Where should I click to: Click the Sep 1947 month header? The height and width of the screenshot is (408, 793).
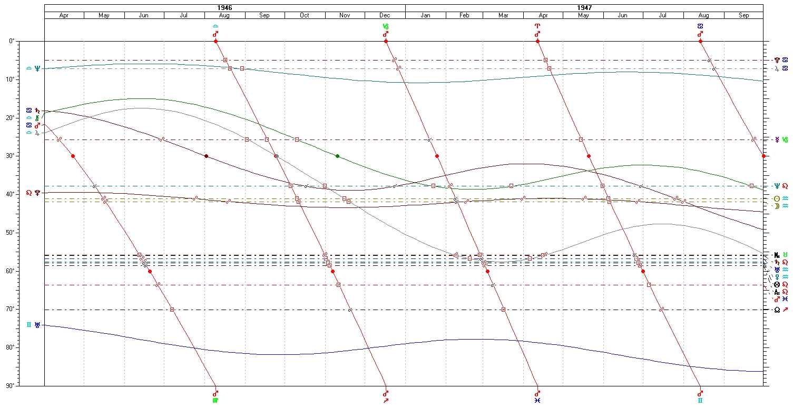pos(743,15)
